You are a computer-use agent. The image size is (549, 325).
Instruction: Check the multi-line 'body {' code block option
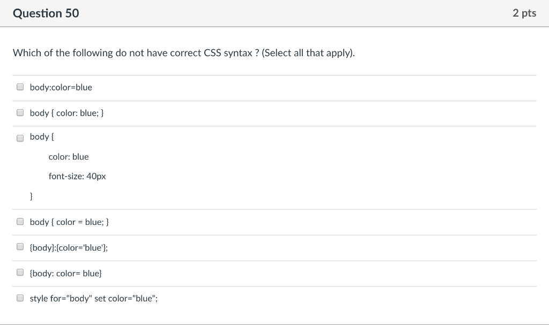(x=20, y=138)
